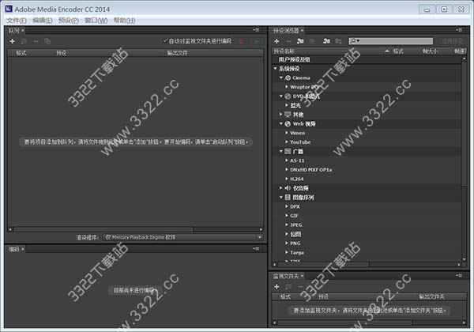Click the 输出文件 column header in Queue
The image size is (474, 332).
point(178,53)
